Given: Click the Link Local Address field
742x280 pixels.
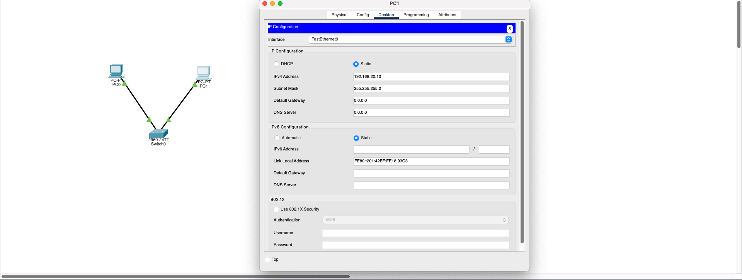Looking at the screenshot, I should click(x=432, y=161).
